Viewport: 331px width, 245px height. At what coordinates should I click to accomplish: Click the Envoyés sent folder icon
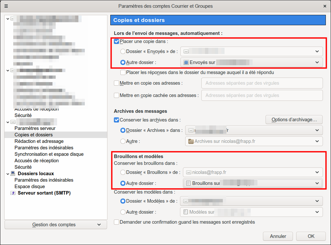[186, 62]
